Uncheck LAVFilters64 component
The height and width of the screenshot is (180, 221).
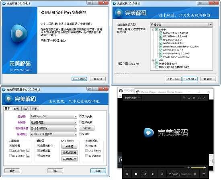point(161,43)
